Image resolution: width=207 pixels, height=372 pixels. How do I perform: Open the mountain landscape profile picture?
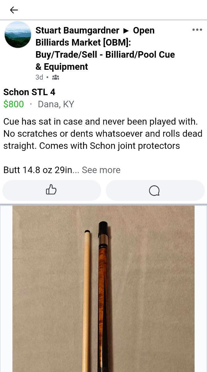tap(18, 35)
